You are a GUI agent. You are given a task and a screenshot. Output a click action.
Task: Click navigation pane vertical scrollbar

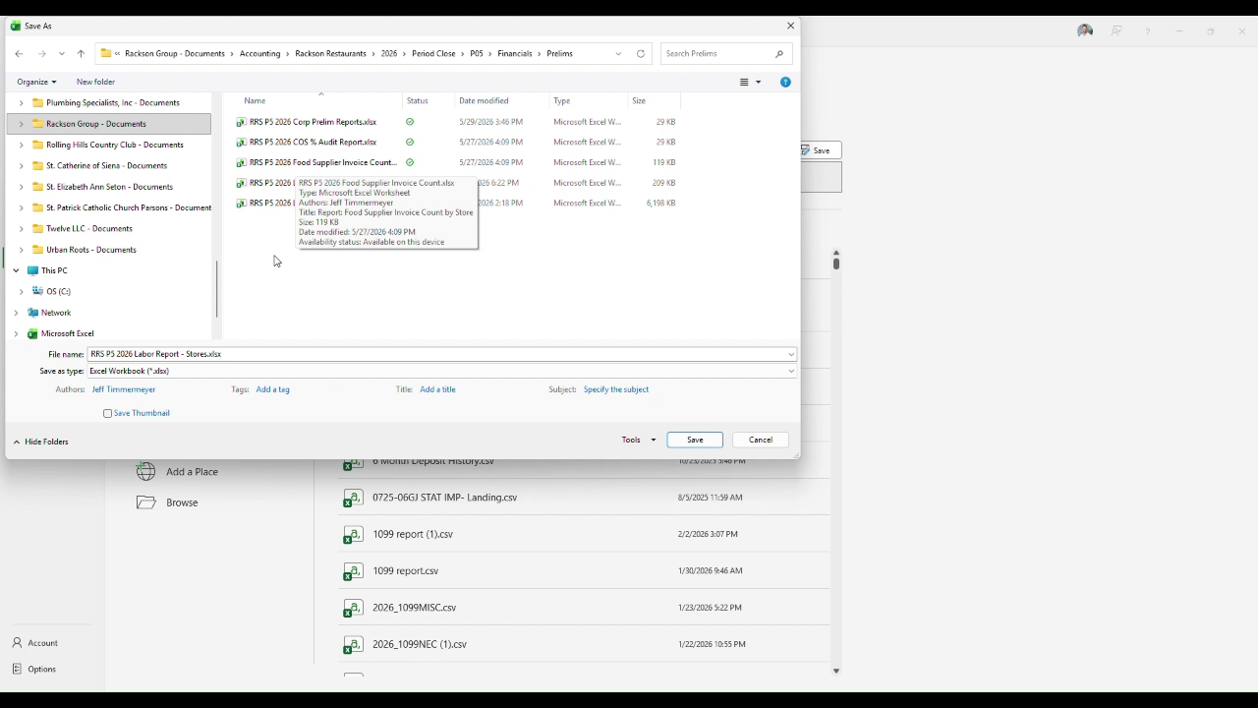[216, 287]
